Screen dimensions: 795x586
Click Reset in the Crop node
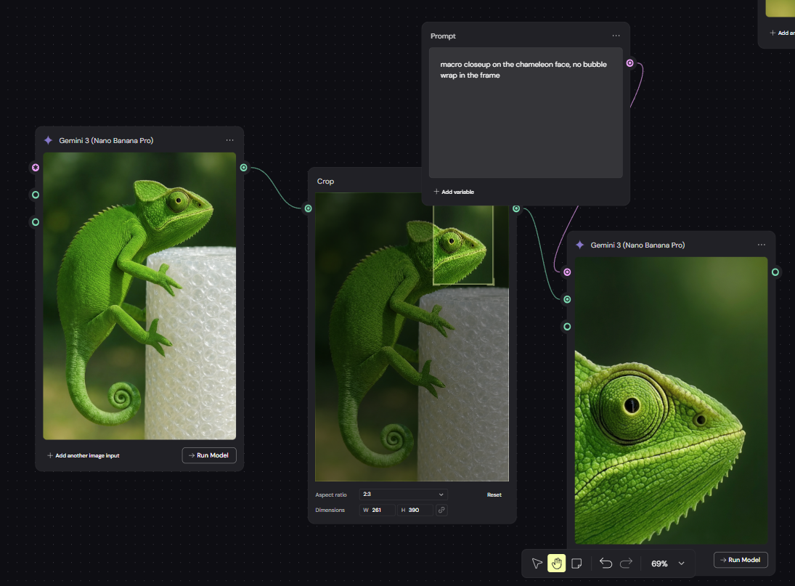point(494,495)
